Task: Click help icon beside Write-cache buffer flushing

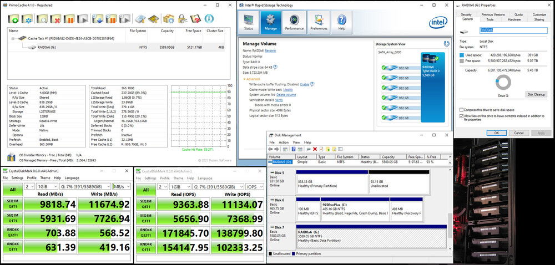Action: (x=312, y=84)
